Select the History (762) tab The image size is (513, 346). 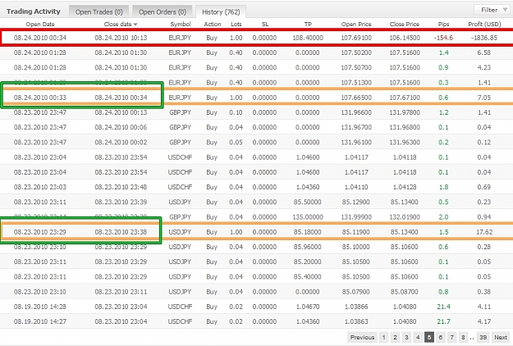(221, 11)
